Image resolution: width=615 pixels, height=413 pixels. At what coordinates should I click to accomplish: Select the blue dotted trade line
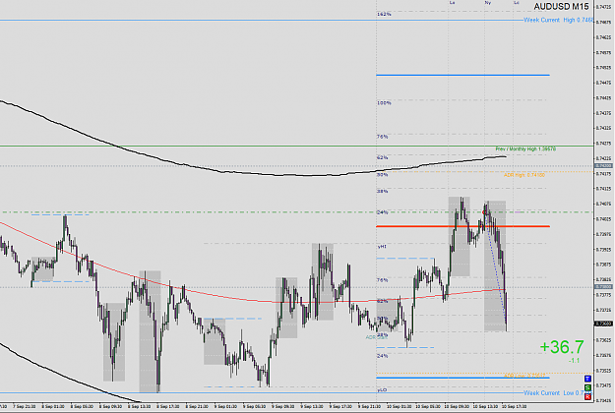pyautogui.click(x=496, y=270)
